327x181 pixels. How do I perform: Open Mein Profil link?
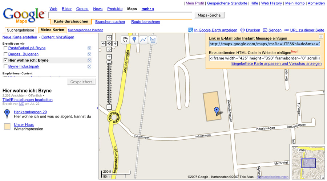tap(195, 3)
